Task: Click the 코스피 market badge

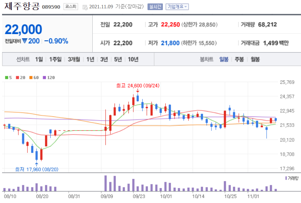Action: [70, 7]
